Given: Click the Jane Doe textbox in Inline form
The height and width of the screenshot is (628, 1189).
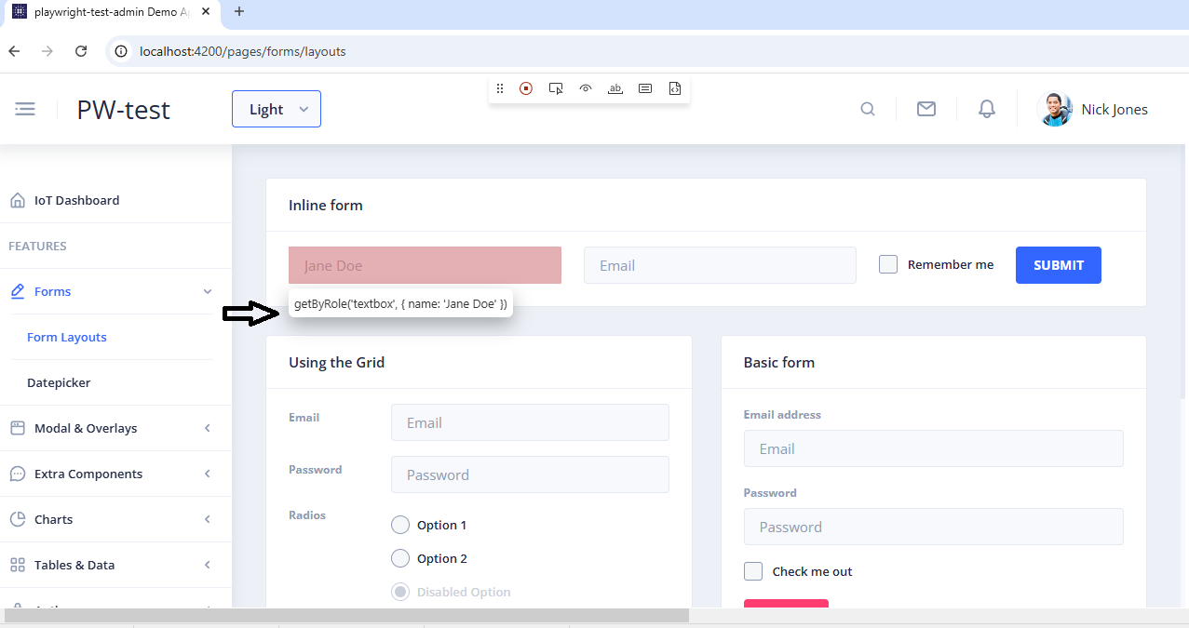Looking at the screenshot, I should click(425, 265).
